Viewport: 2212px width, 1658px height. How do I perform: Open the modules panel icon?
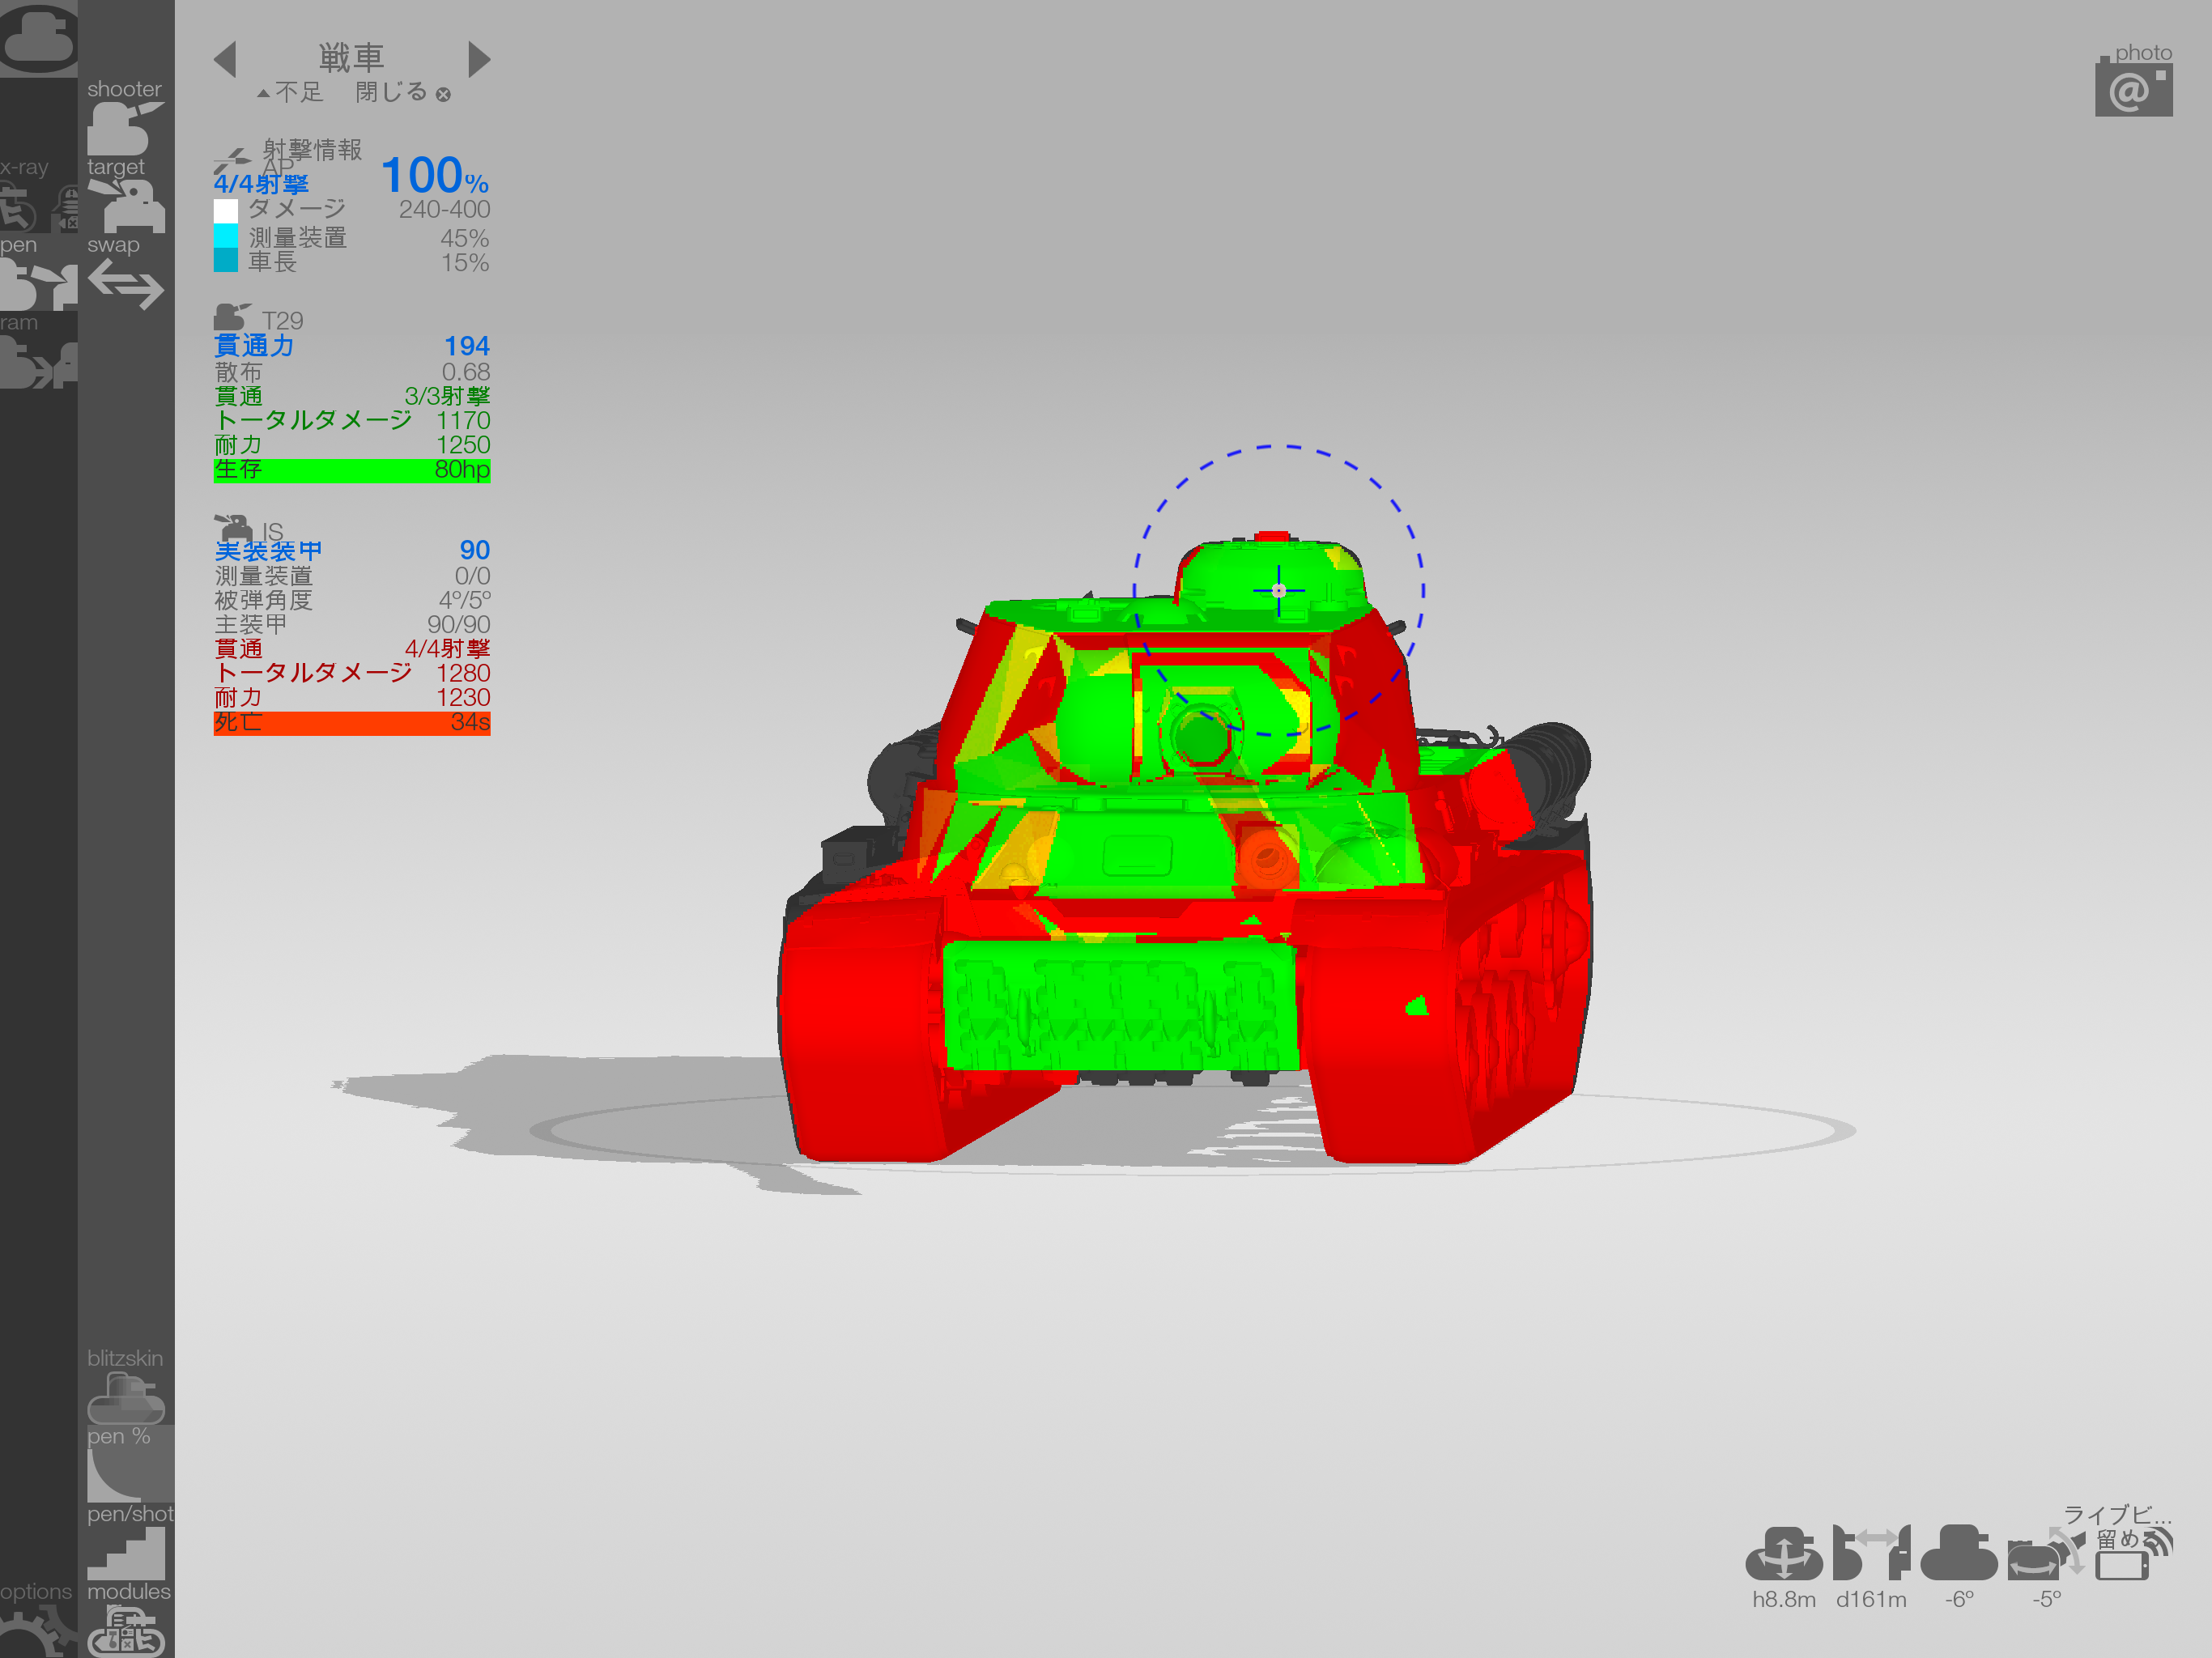point(126,1631)
